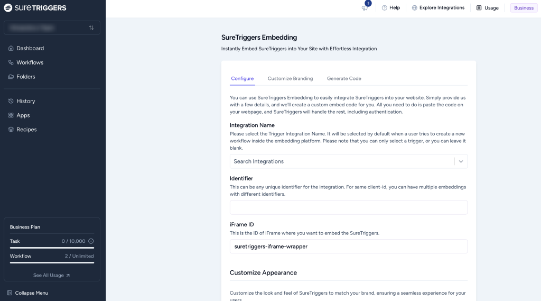Select the Configure tab
Screen dimensions: 541x301
point(242,78)
